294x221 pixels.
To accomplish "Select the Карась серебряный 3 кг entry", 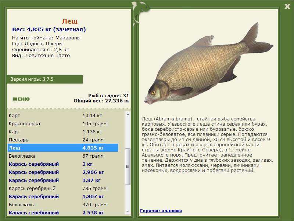I will [x=63, y=164].
